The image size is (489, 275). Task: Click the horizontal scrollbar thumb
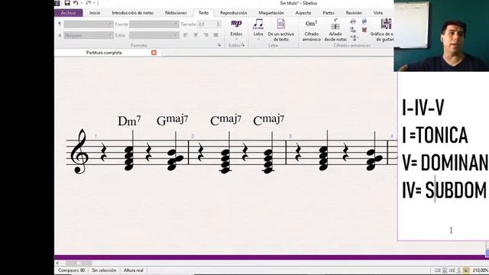pos(78,263)
